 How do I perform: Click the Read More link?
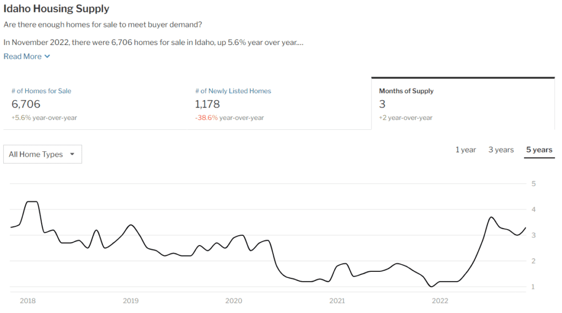(x=23, y=56)
